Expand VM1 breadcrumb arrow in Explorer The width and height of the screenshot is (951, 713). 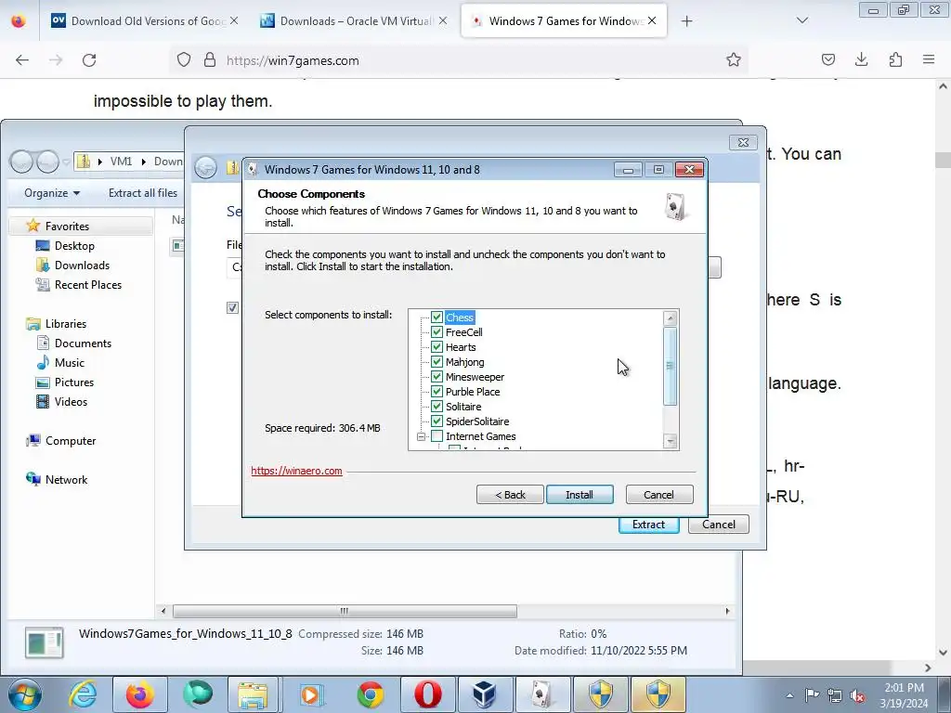tap(144, 162)
